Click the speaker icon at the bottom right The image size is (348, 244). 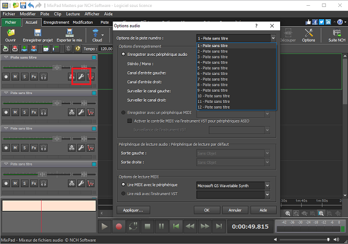[336, 239]
